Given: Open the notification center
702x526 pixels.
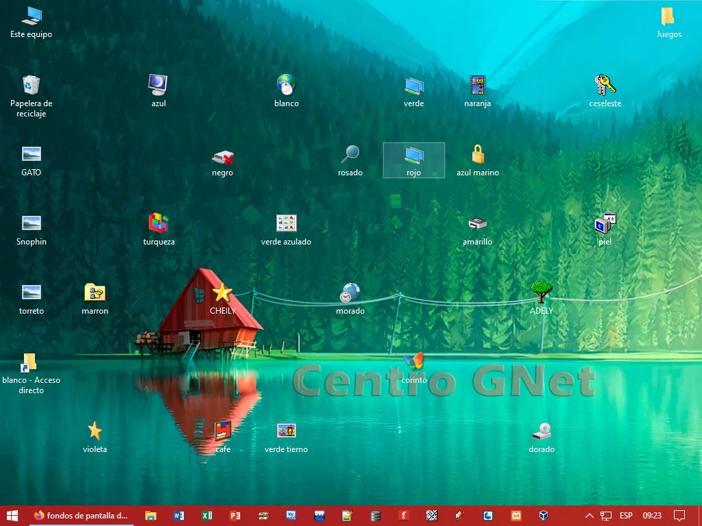Looking at the screenshot, I should tap(679, 516).
